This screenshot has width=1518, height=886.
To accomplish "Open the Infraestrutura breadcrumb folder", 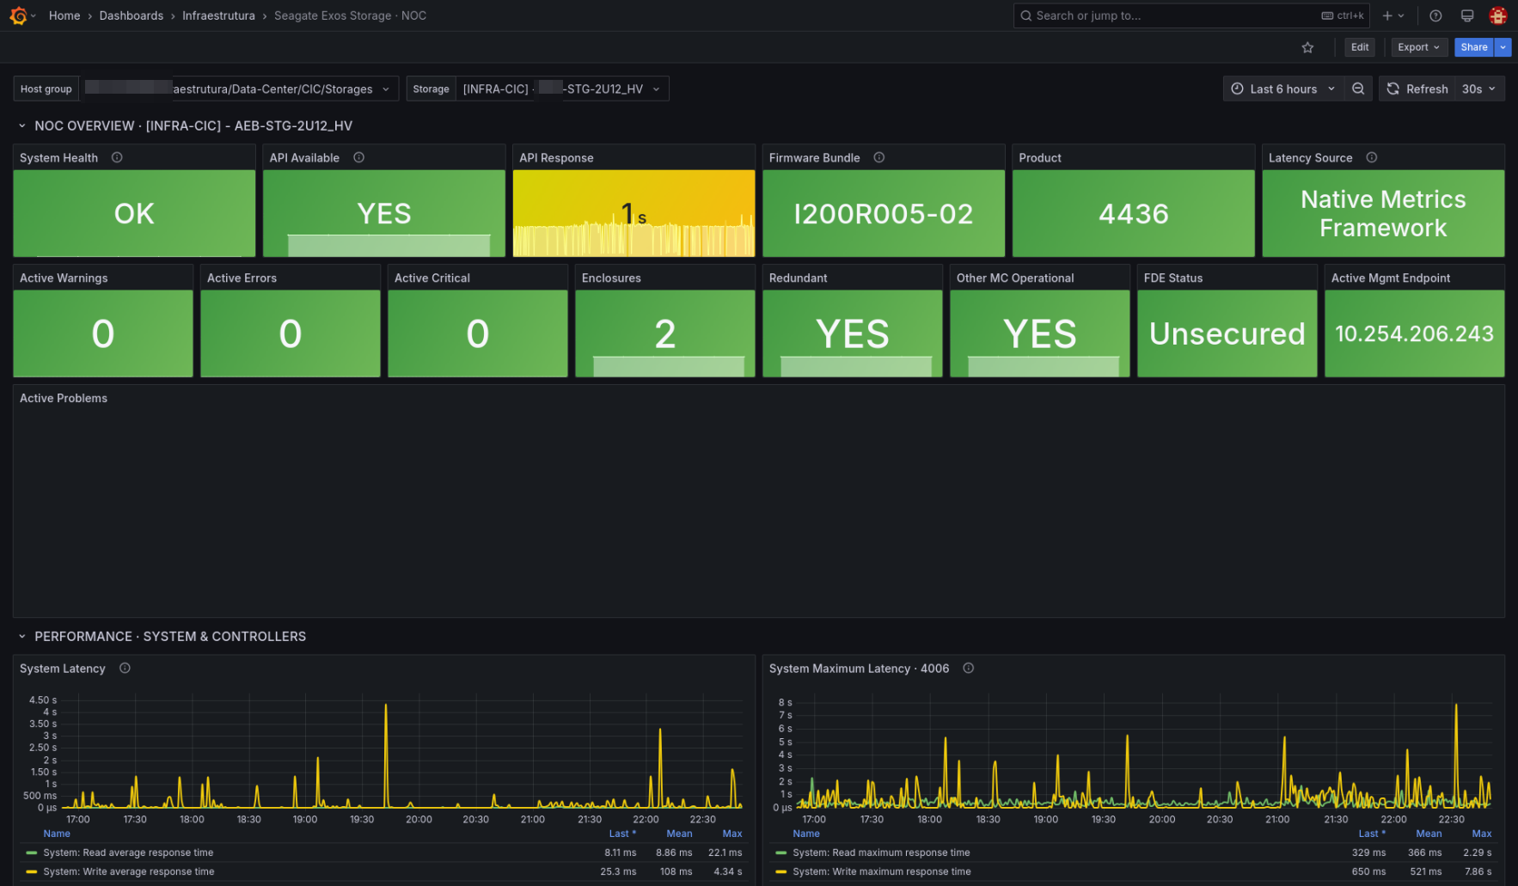I will 218,15.
